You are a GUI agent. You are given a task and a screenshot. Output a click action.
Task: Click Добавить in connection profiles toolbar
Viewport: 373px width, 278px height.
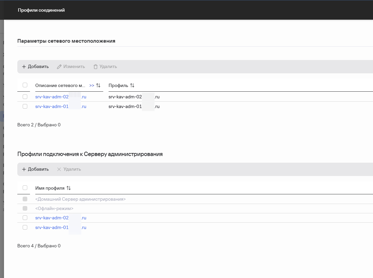[x=35, y=169]
